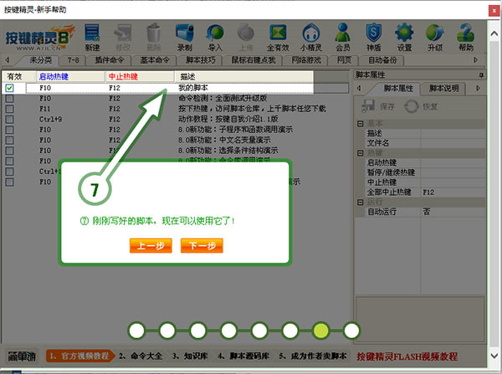This screenshot has height=374, width=502.
Task: Click the 新建 new script icon
Action: click(x=92, y=37)
